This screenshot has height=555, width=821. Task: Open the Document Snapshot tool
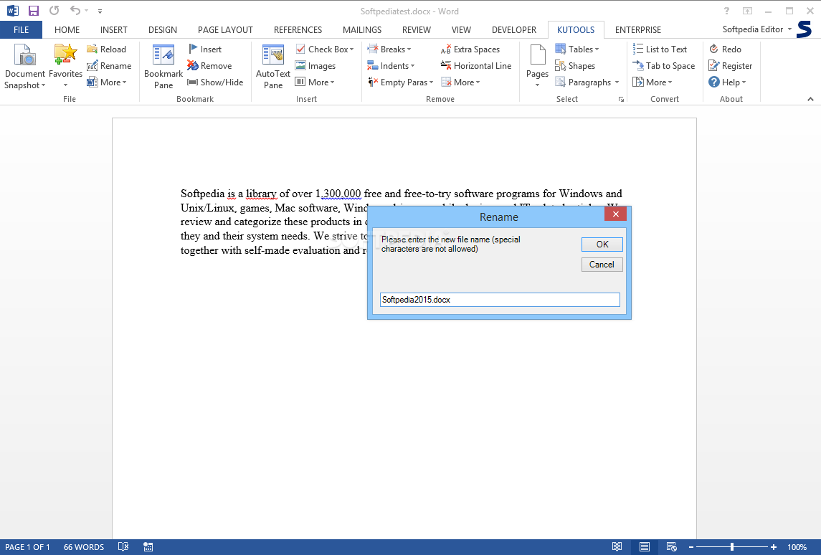pos(24,67)
